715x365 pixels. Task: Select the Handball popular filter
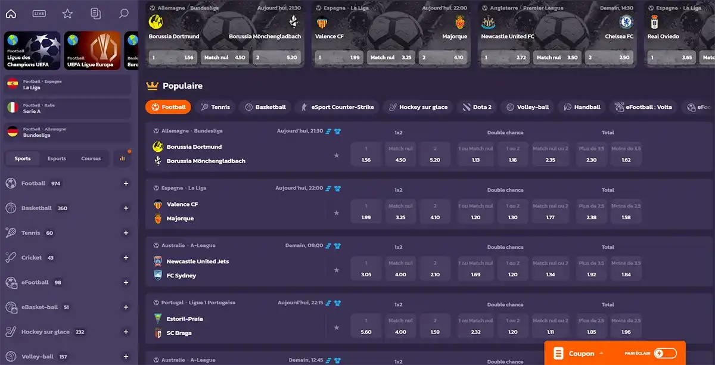point(582,107)
